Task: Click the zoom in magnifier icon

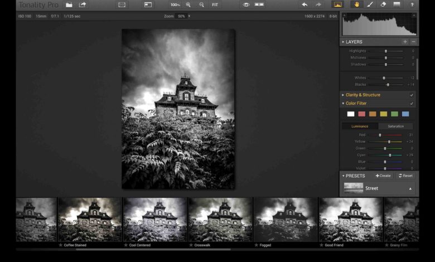Action: [188, 4]
